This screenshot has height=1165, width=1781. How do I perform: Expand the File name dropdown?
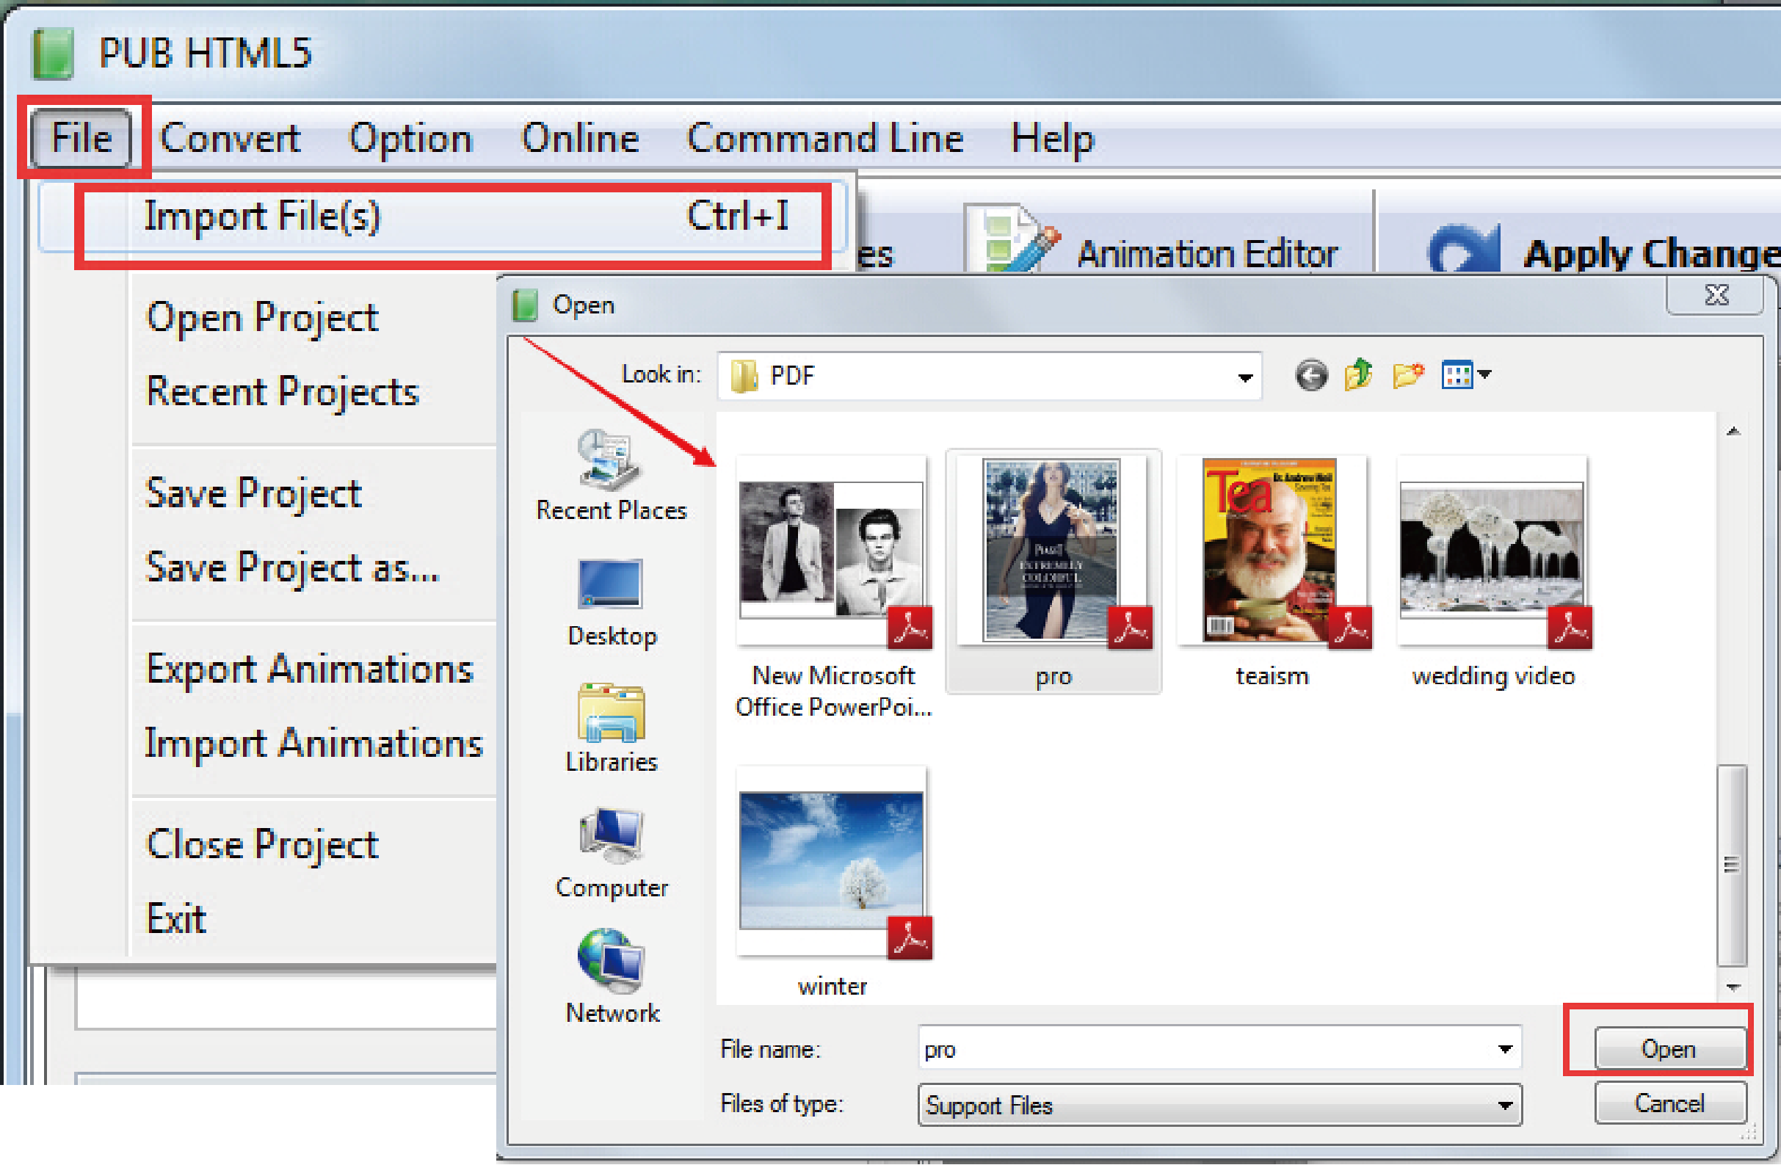tap(1506, 1048)
